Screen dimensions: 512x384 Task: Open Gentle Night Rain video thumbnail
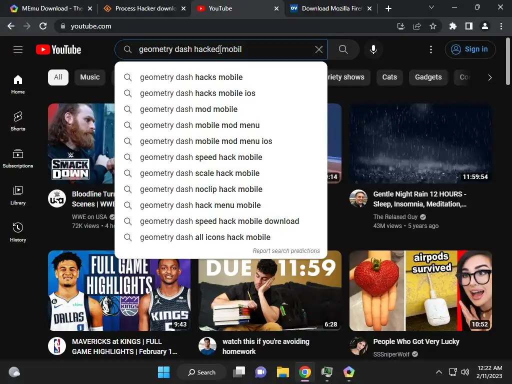[x=421, y=143]
